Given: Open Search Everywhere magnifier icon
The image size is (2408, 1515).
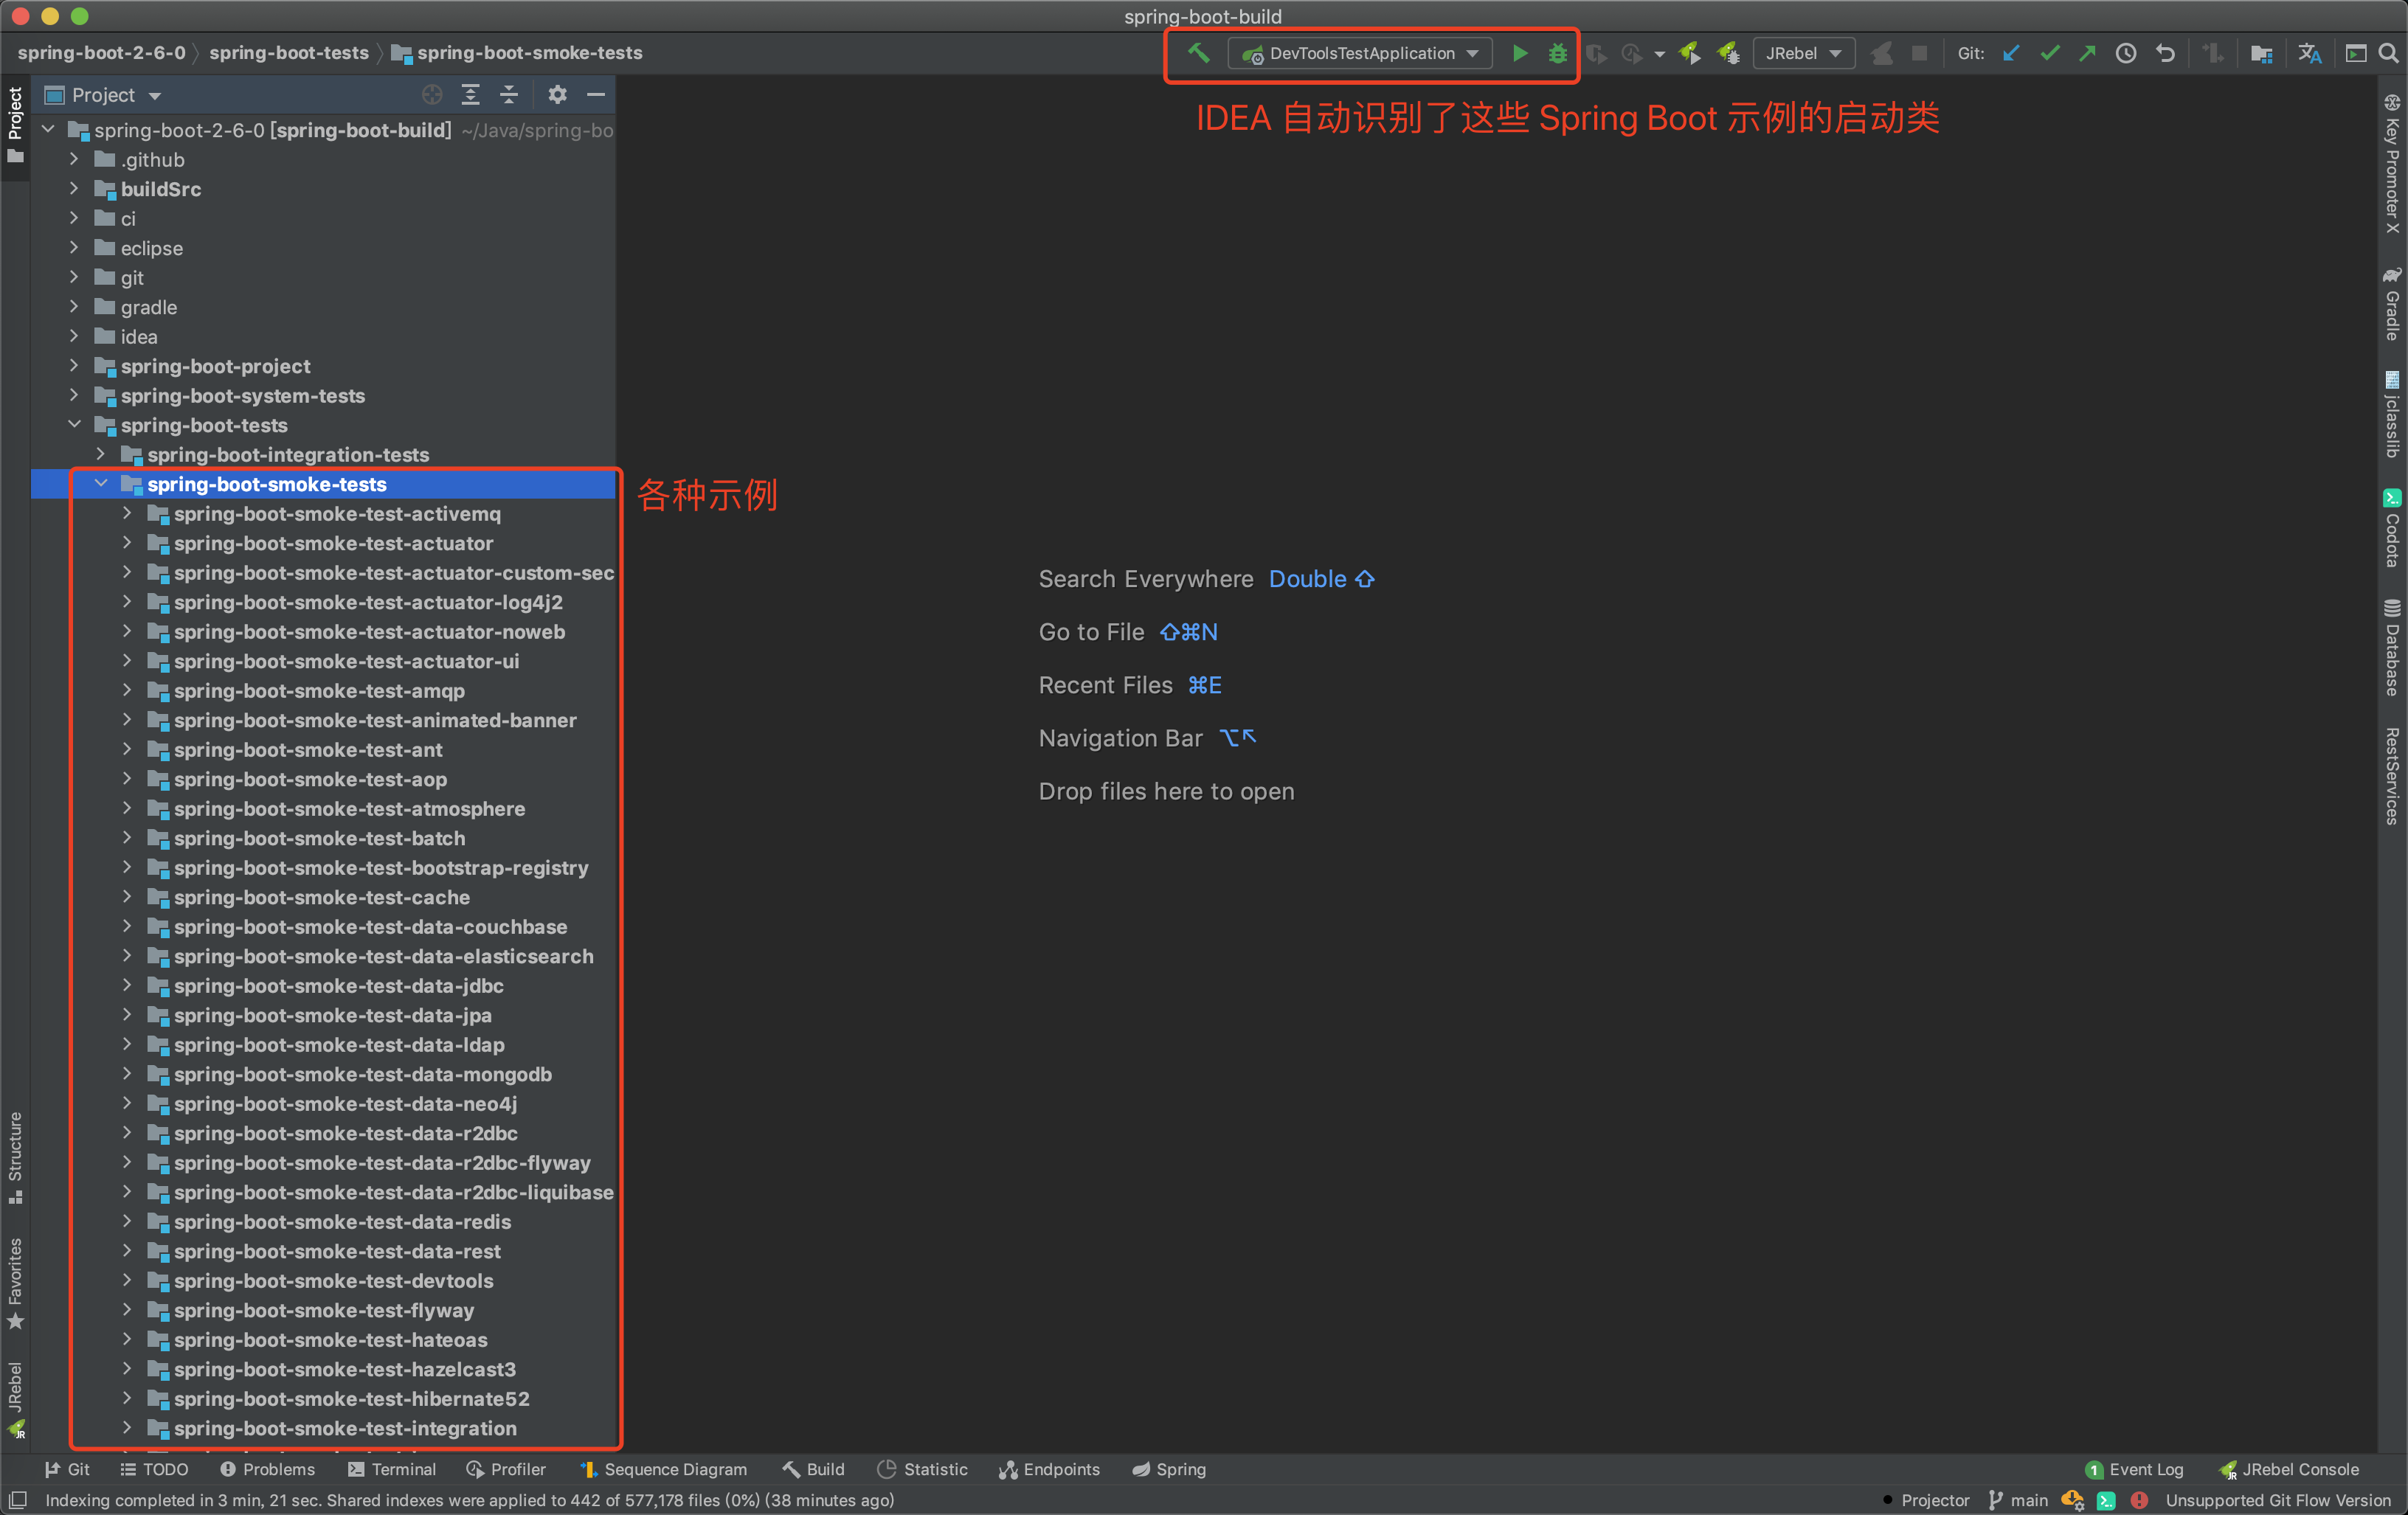Looking at the screenshot, I should [2388, 53].
